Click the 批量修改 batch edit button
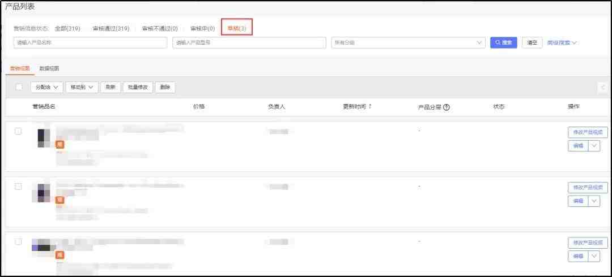612x277 pixels. pos(138,87)
